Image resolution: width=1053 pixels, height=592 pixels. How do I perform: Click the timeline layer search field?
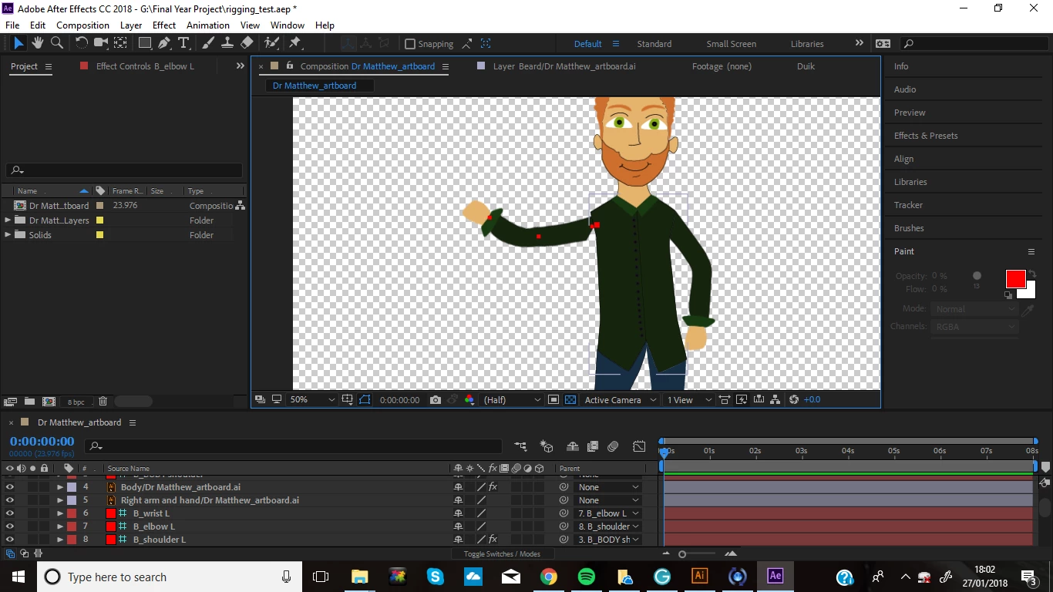pyautogui.click(x=293, y=446)
